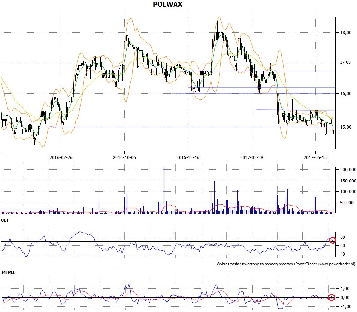Click the 100 000 volume axis label
Viewport: 357px width, 312px height.
(348, 192)
